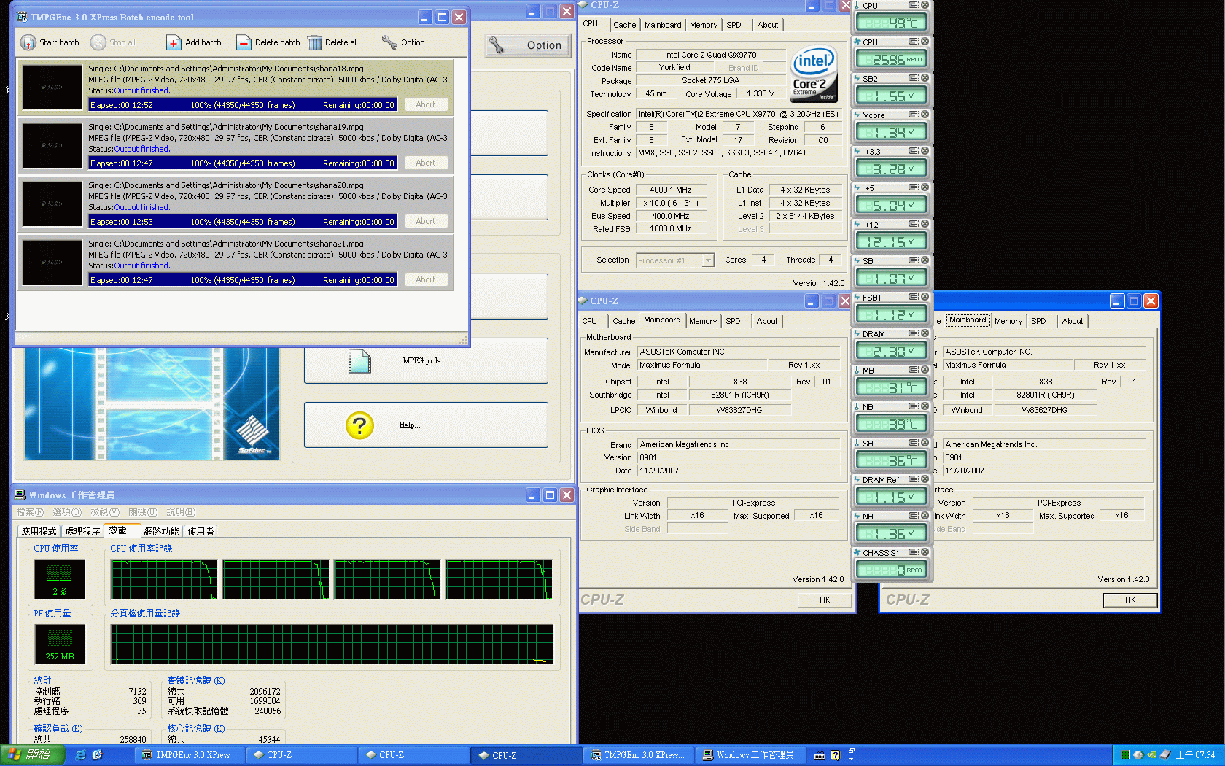Close the +3.3 voltage widget
Viewport: 1225px width, 766px height.
(x=925, y=151)
